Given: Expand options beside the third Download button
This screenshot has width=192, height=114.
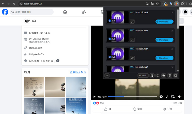Looking at the screenshot, I should [171, 58].
